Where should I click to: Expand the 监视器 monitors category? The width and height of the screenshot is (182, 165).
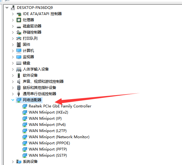(13, 57)
